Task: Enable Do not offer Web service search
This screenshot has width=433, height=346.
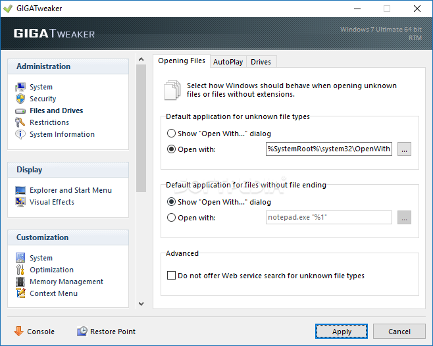Action: [172, 276]
